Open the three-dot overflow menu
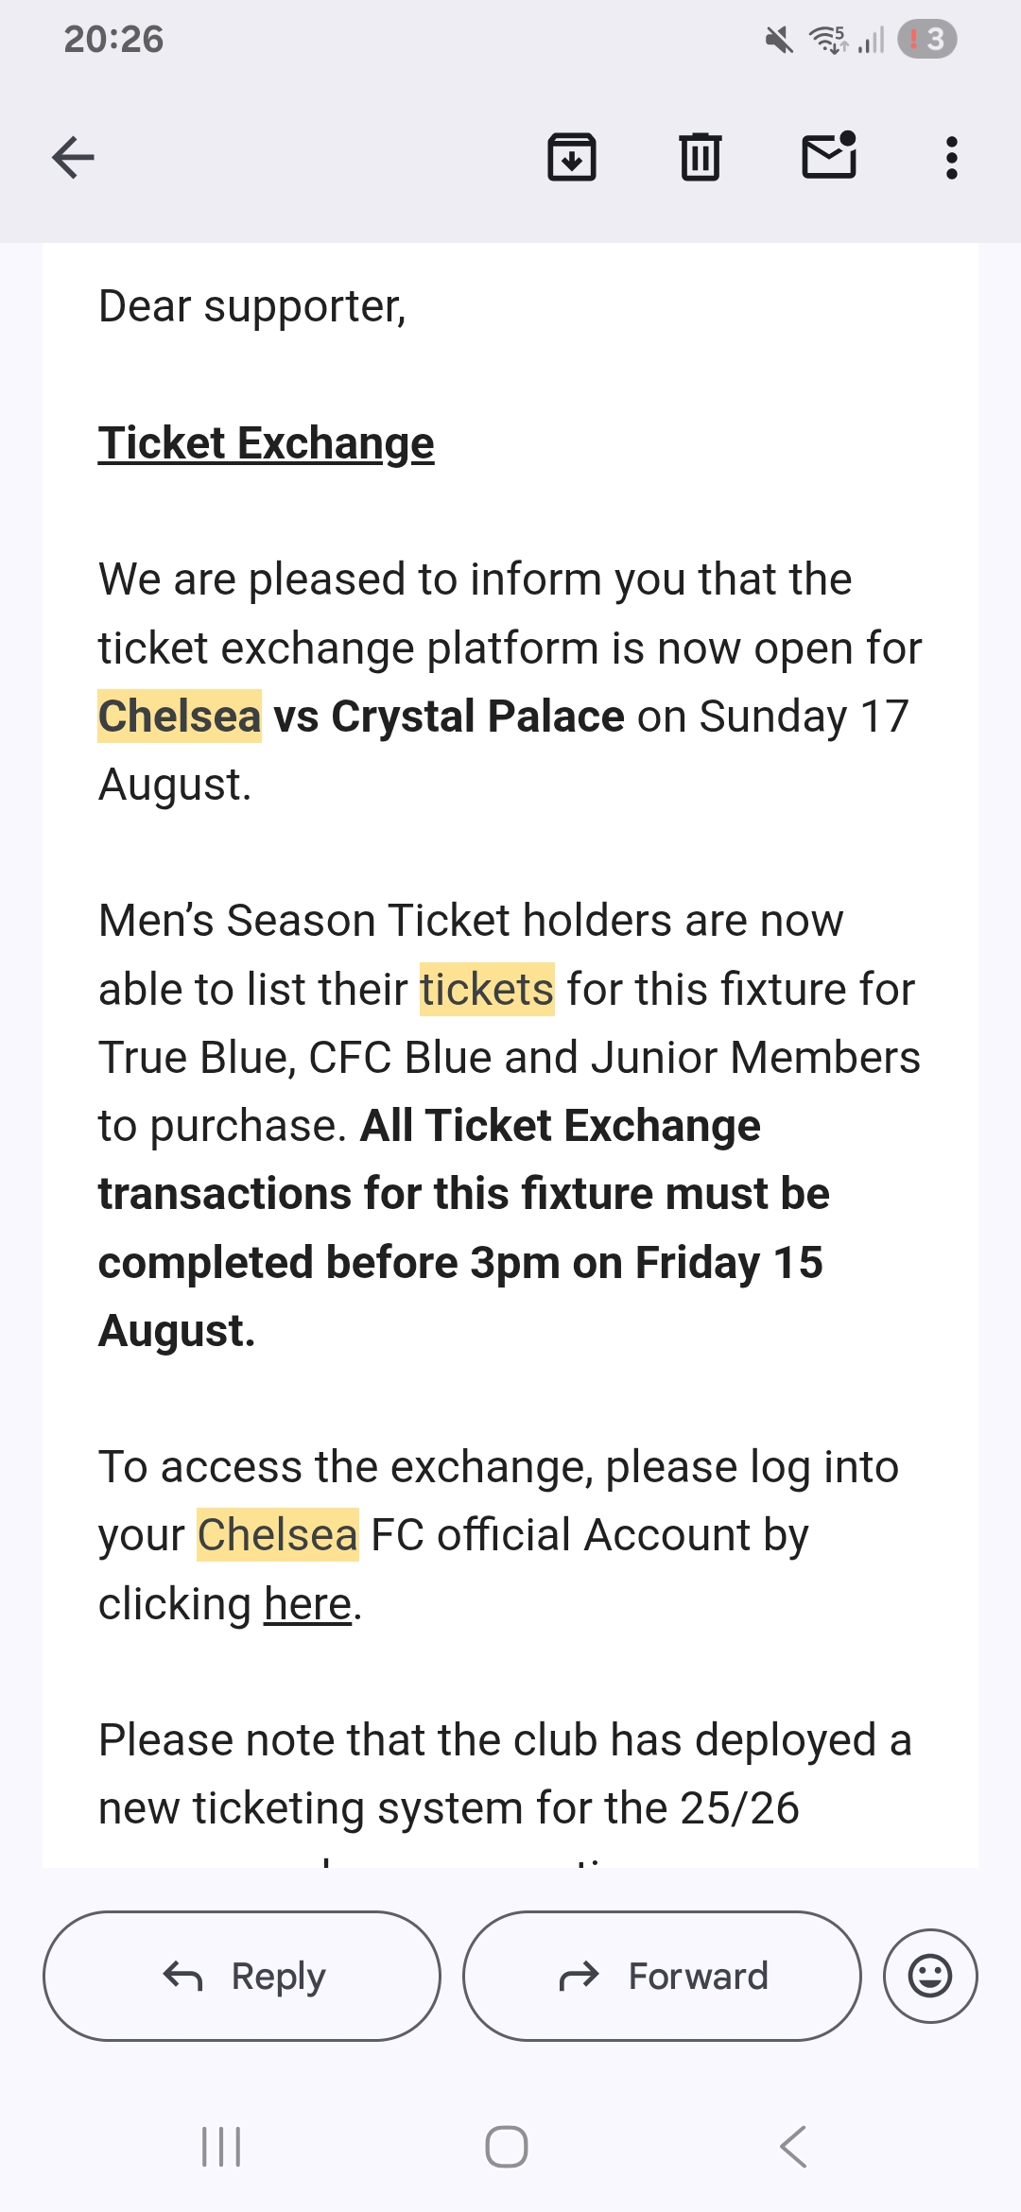 click(952, 158)
